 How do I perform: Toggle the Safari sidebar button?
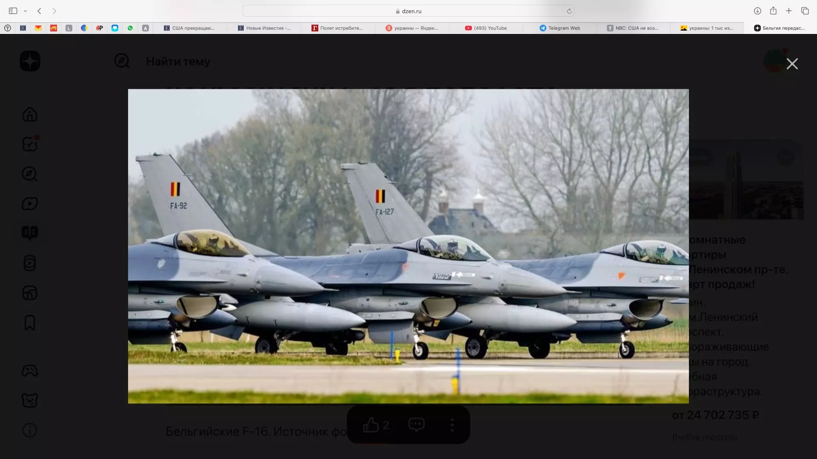click(x=13, y=11)
